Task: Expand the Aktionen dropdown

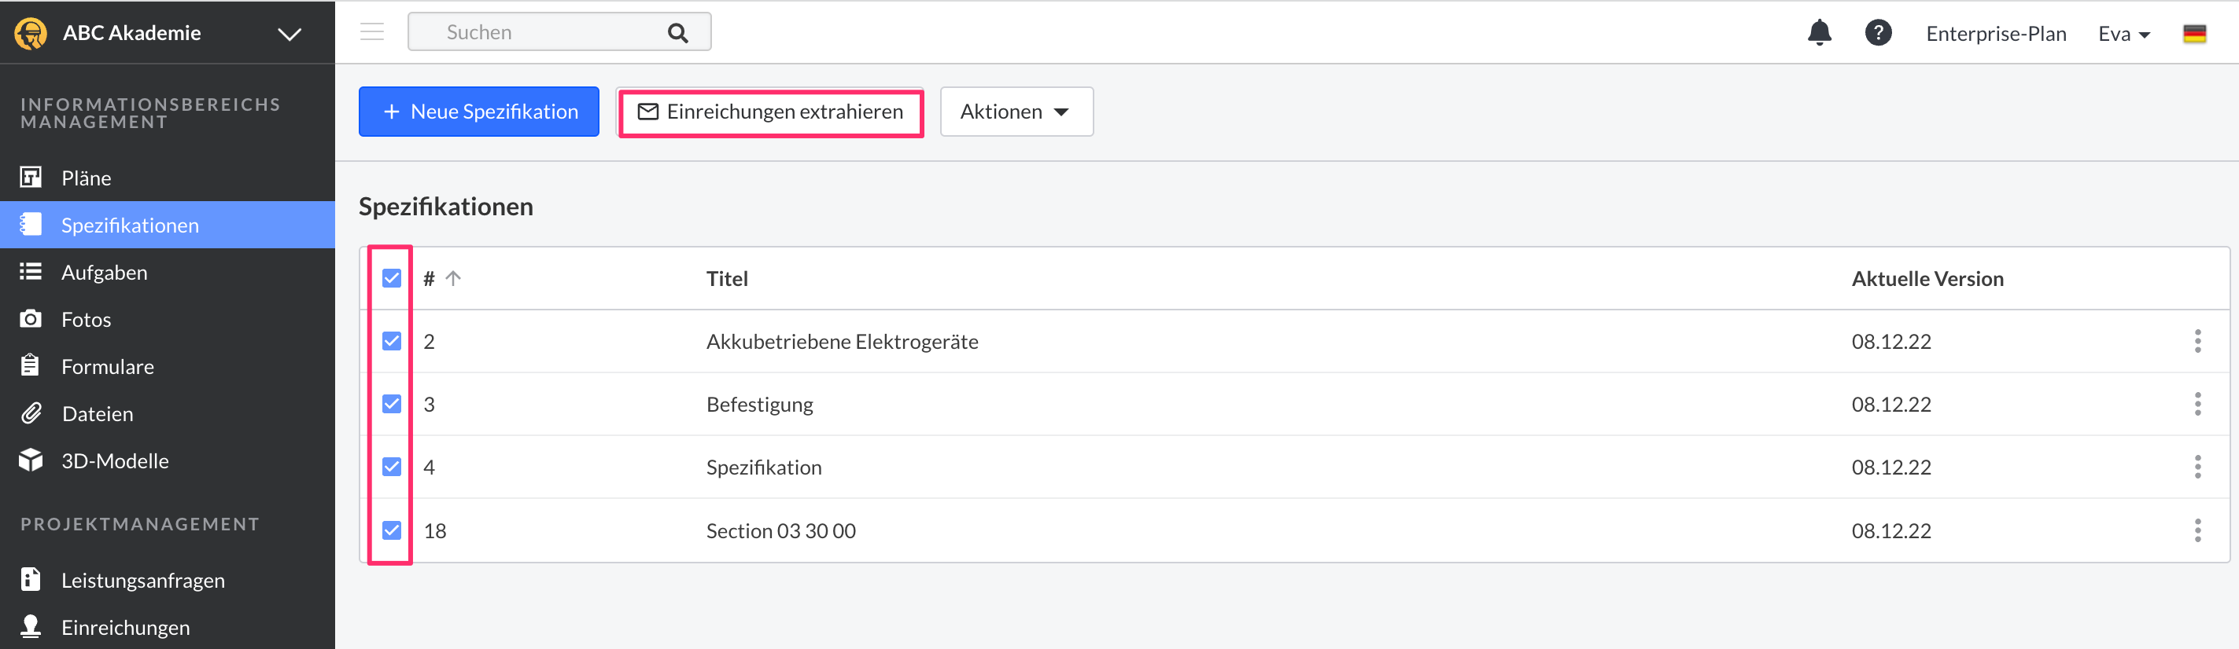Action: coord(1015,112)
